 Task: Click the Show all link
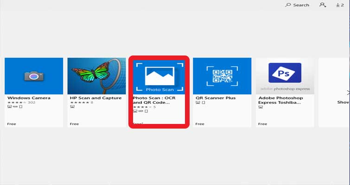click(344, 102)
